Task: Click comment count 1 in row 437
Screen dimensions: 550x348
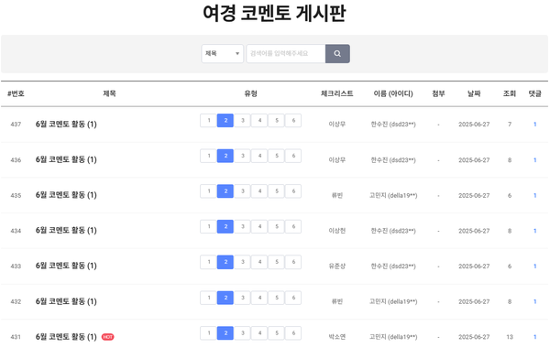Action: (x=535, y=125)
